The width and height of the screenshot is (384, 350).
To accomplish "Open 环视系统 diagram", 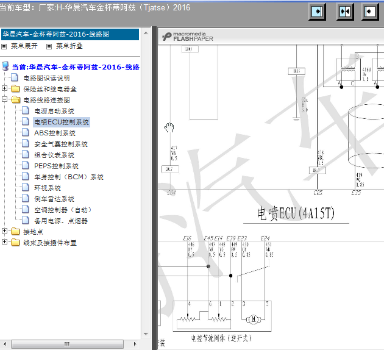I will click(x=48, y=188).
